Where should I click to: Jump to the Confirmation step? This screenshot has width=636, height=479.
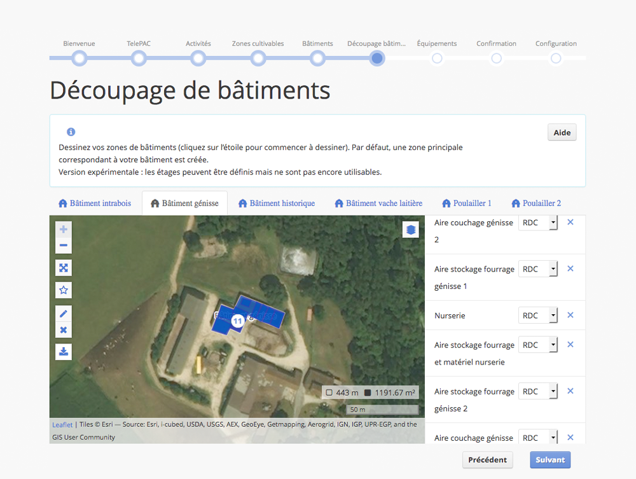pos(497,59)
